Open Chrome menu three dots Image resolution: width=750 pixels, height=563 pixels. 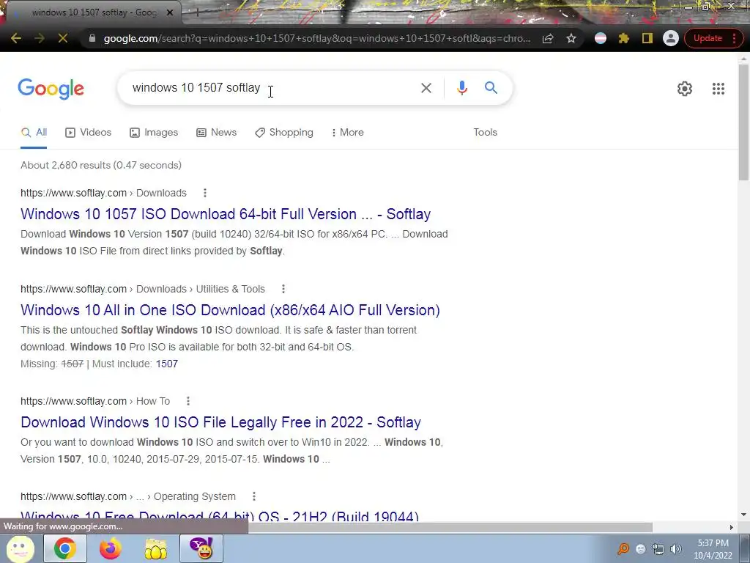click(x=734, y=38)
